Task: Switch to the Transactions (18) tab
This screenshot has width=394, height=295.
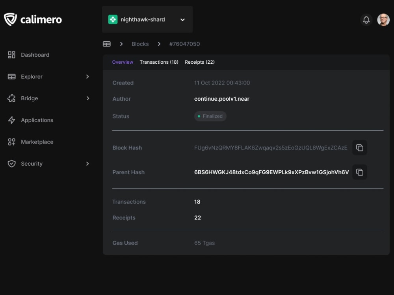Action: (159, 62)
